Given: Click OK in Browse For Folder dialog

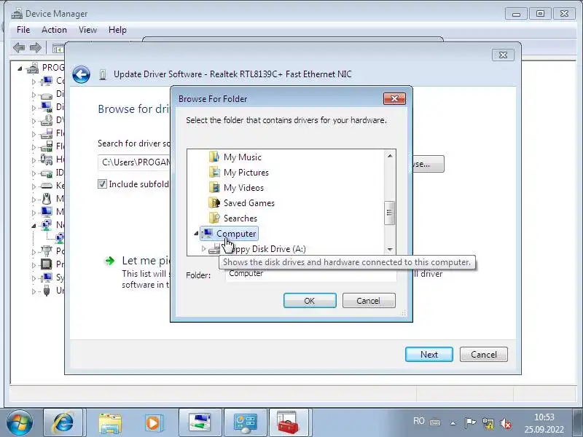Looking at the screenshot, I should click(x=310, y=300).
